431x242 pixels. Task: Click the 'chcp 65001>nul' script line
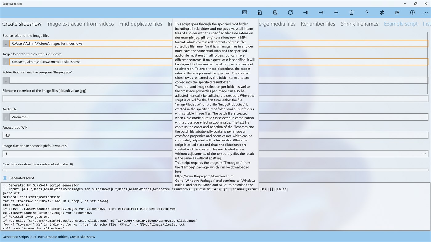coord(16,205)
